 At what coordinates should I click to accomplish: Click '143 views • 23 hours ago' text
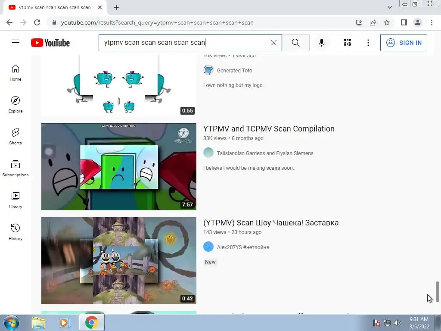coord(232,232)
